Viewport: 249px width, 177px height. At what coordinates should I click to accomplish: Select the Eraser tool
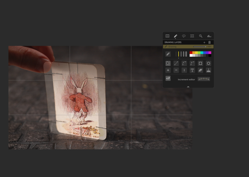(x=200, y=70)
